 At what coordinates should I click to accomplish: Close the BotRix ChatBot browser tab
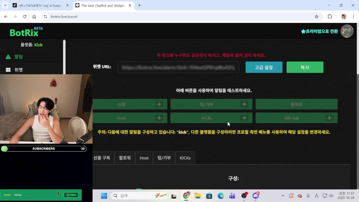point(130,6)
